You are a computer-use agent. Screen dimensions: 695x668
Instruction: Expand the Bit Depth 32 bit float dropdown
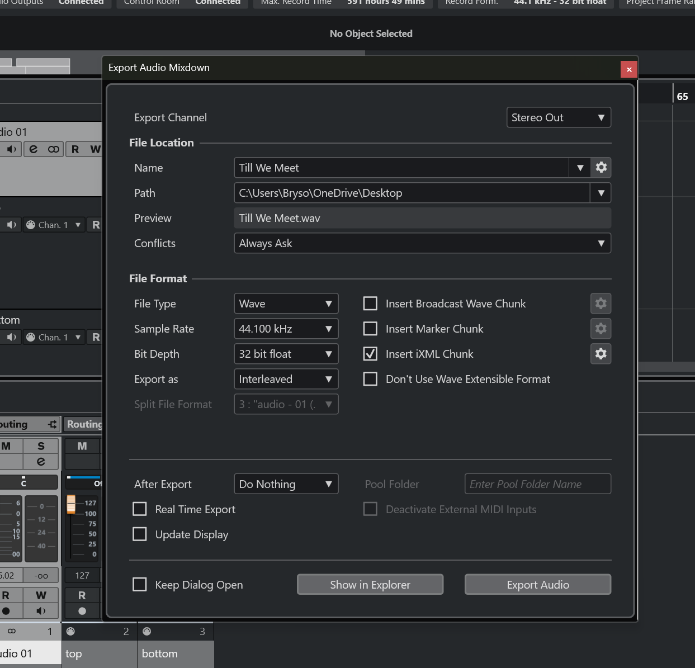pos(286,354)
